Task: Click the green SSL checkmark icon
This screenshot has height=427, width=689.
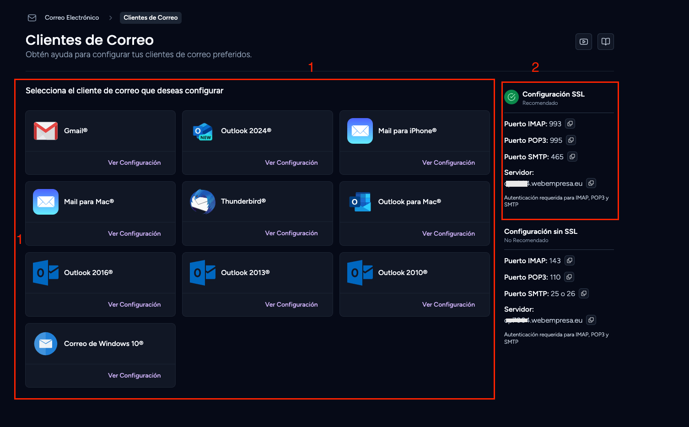Action: 511,97
